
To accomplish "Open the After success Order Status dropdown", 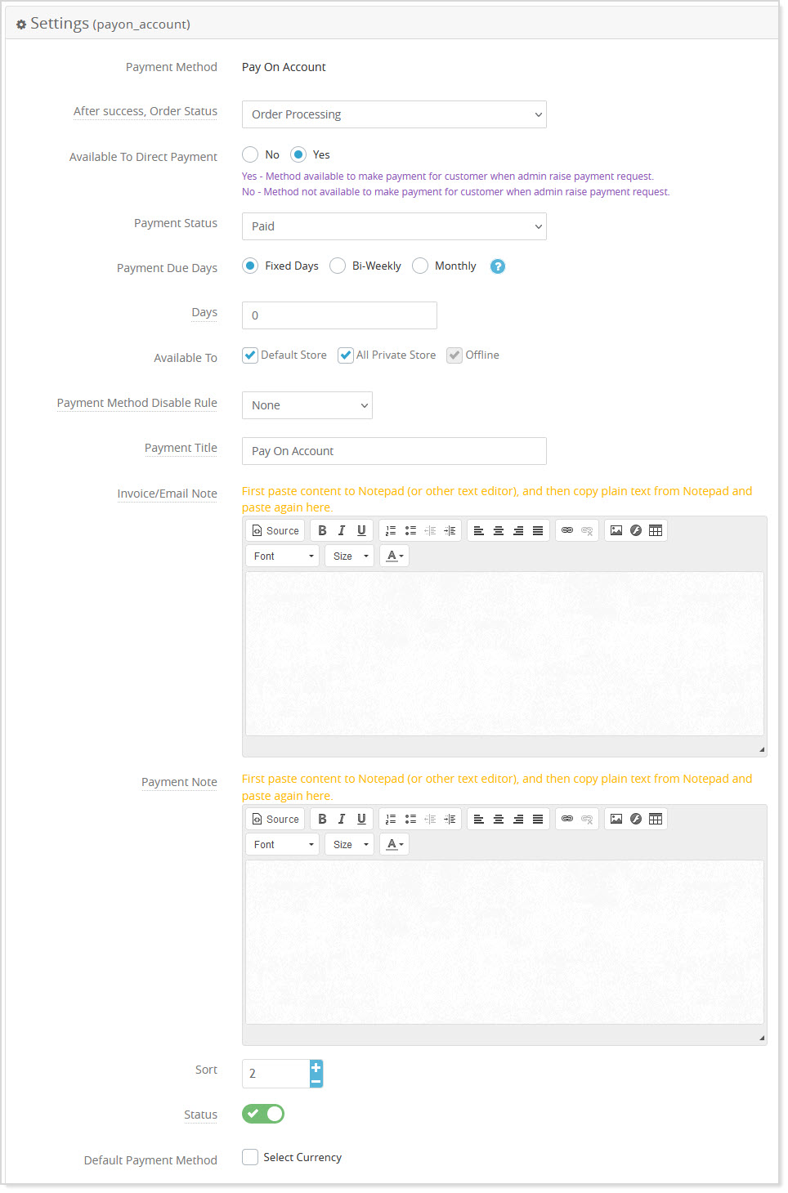I will (393, 114).
